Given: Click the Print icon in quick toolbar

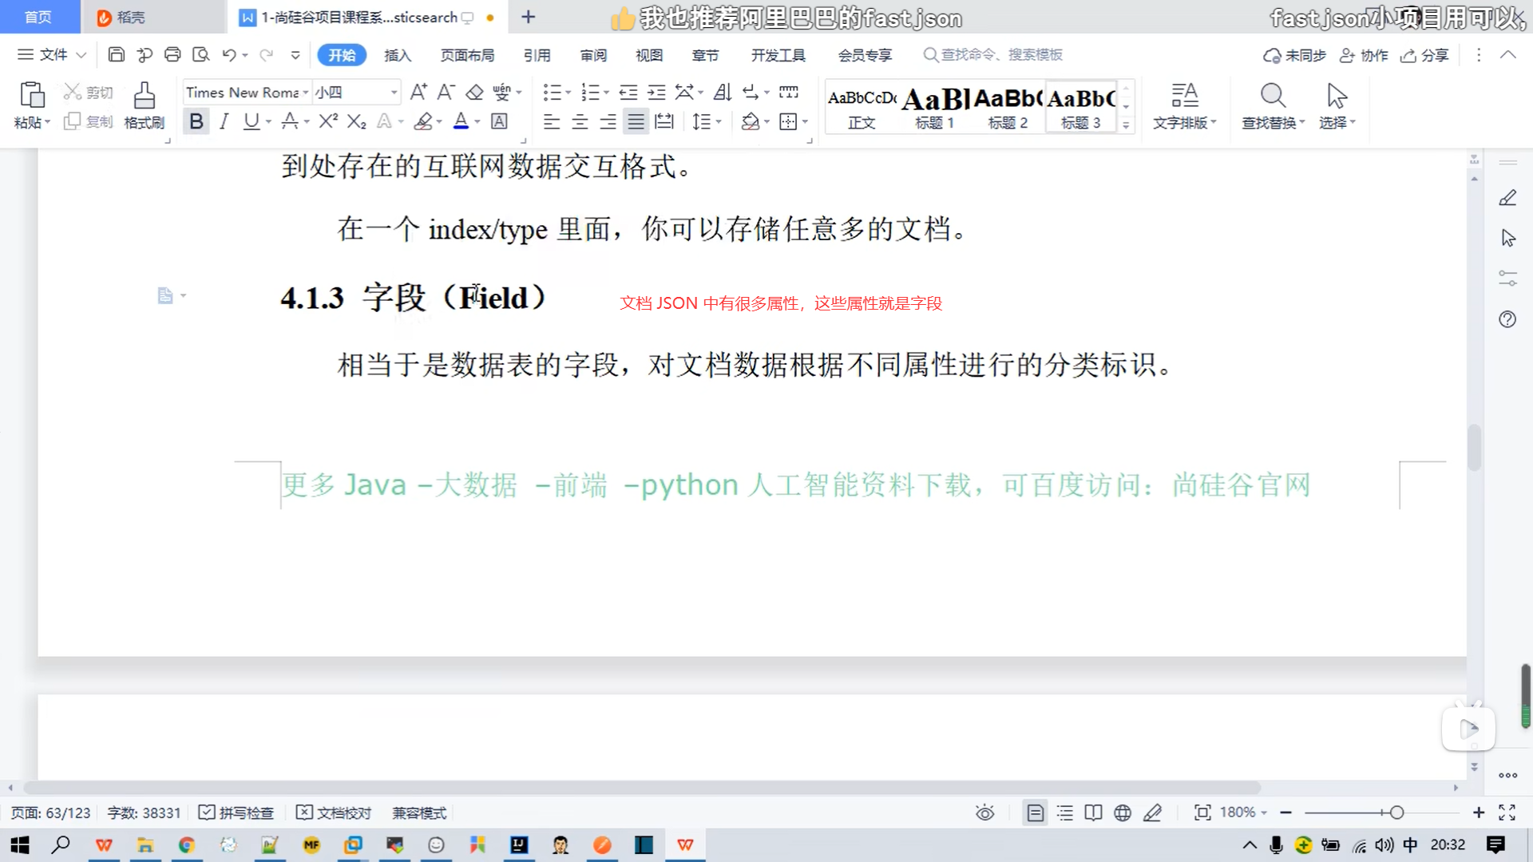Looking at the screenshot, I should (x=172, y=55).
